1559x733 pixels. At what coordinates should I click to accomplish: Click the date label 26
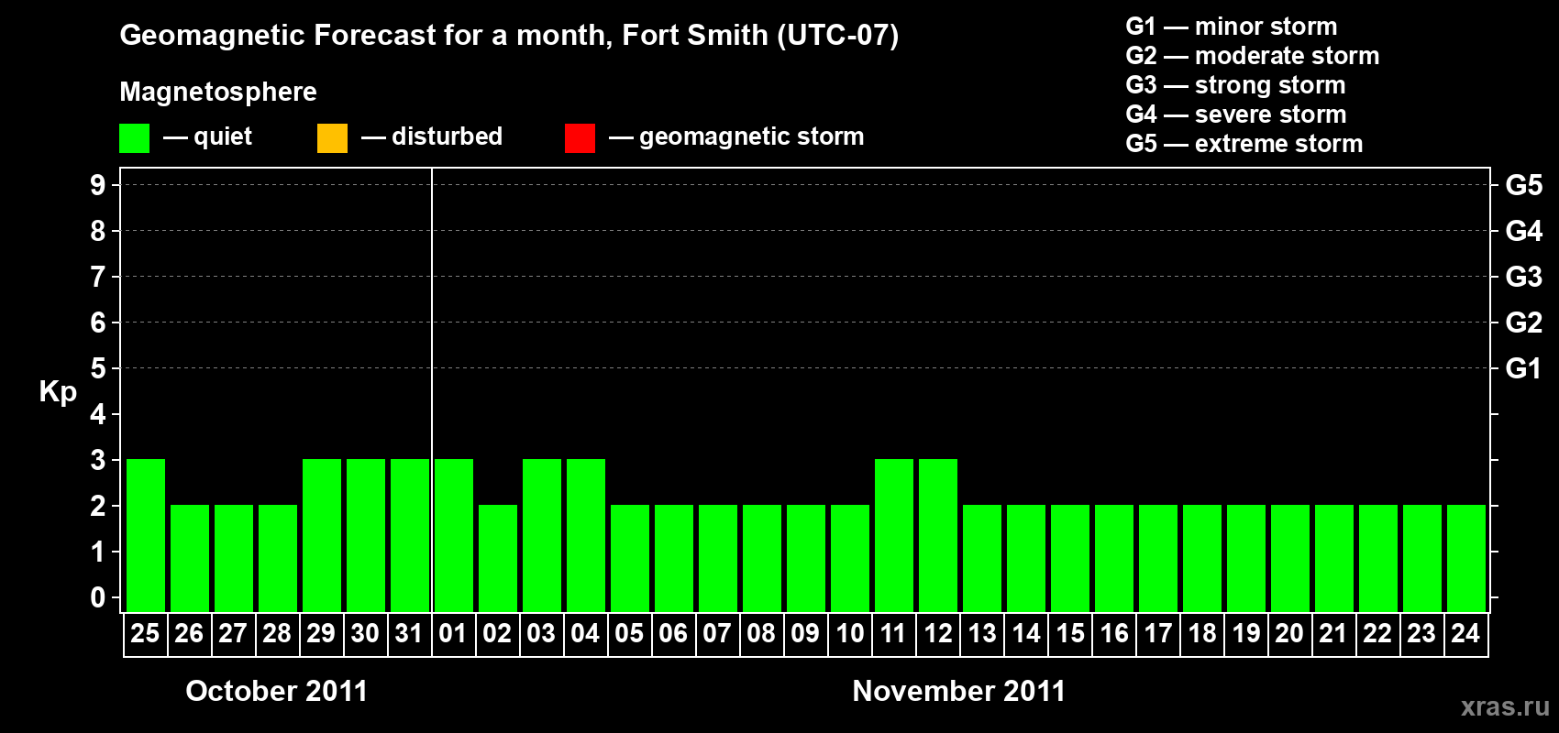(x=189, y=634)
